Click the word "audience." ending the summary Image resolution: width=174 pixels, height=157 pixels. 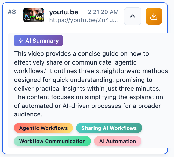click(x=28, y=114)
